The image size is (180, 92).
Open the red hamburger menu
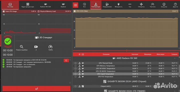tap(75, 5)
